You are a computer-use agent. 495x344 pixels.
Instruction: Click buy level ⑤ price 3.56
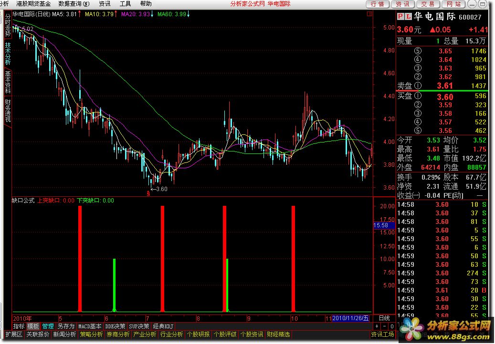click(x=445, y=131)
